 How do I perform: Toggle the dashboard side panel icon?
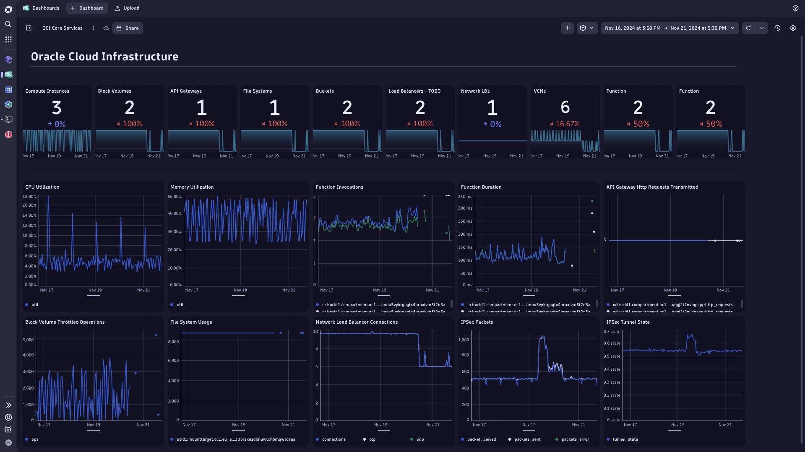pos(29,28)
